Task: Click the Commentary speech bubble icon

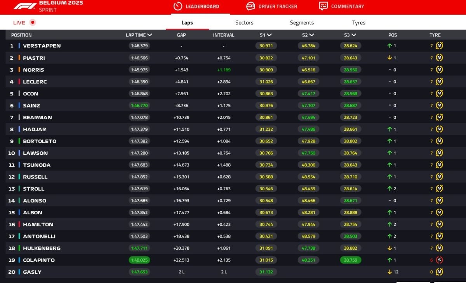Action: coord(323,6)
